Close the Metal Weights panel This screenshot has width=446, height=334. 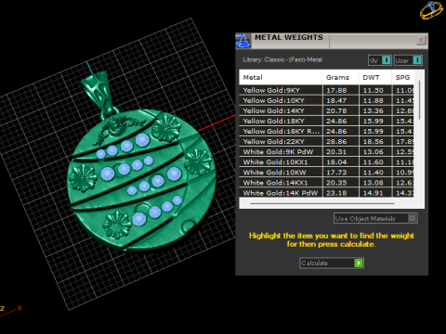click(421, 40)
